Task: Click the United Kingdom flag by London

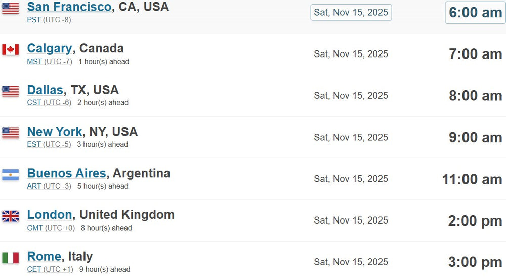Action: [x=10, y=216]
